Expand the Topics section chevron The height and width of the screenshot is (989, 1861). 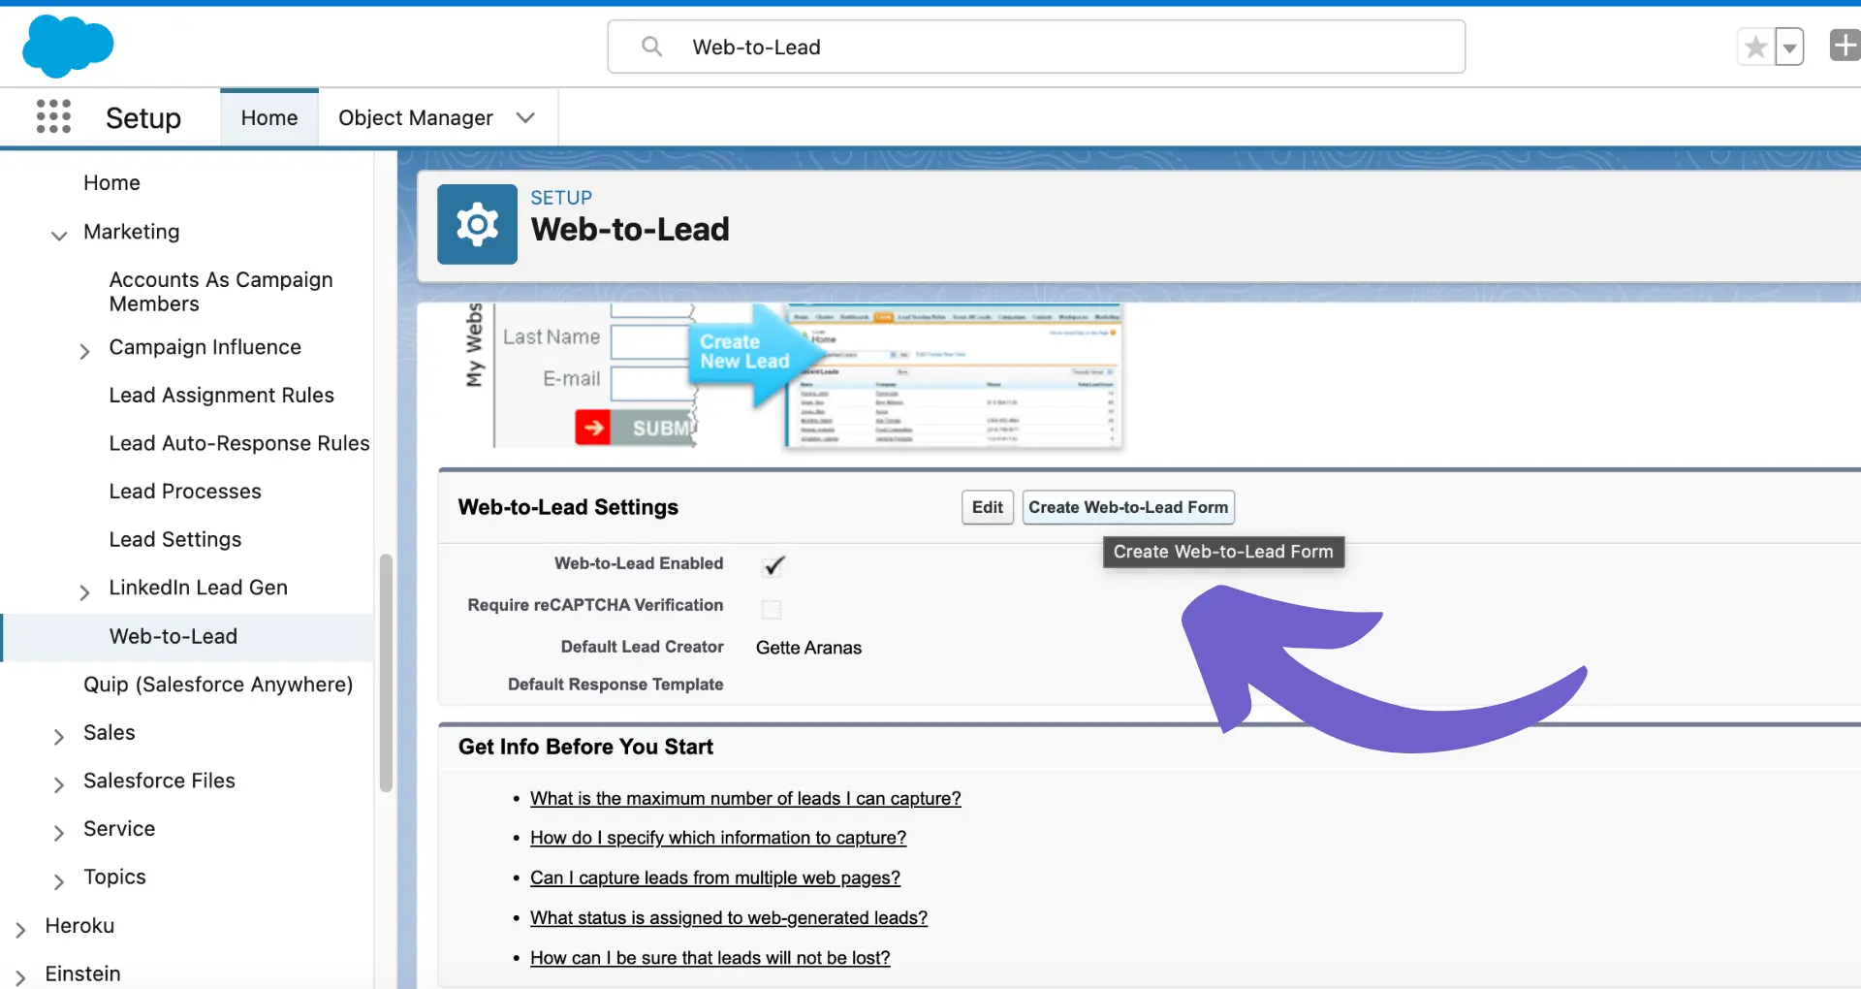59,880
